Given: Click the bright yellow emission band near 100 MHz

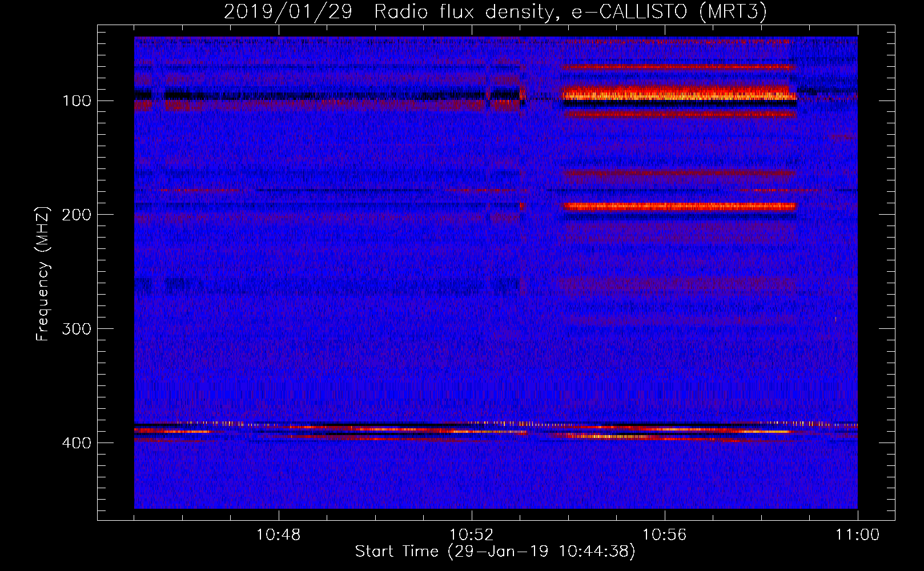Looking at the screenshot, I should [679, 93].
